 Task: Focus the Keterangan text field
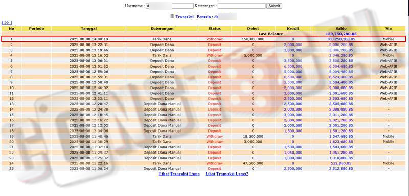tap(241, 6)
